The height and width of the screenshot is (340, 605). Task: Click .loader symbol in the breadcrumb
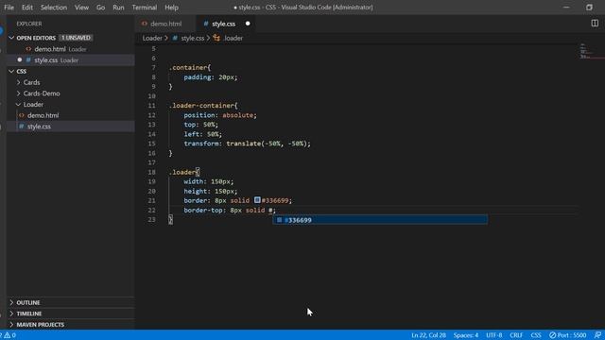233,38
